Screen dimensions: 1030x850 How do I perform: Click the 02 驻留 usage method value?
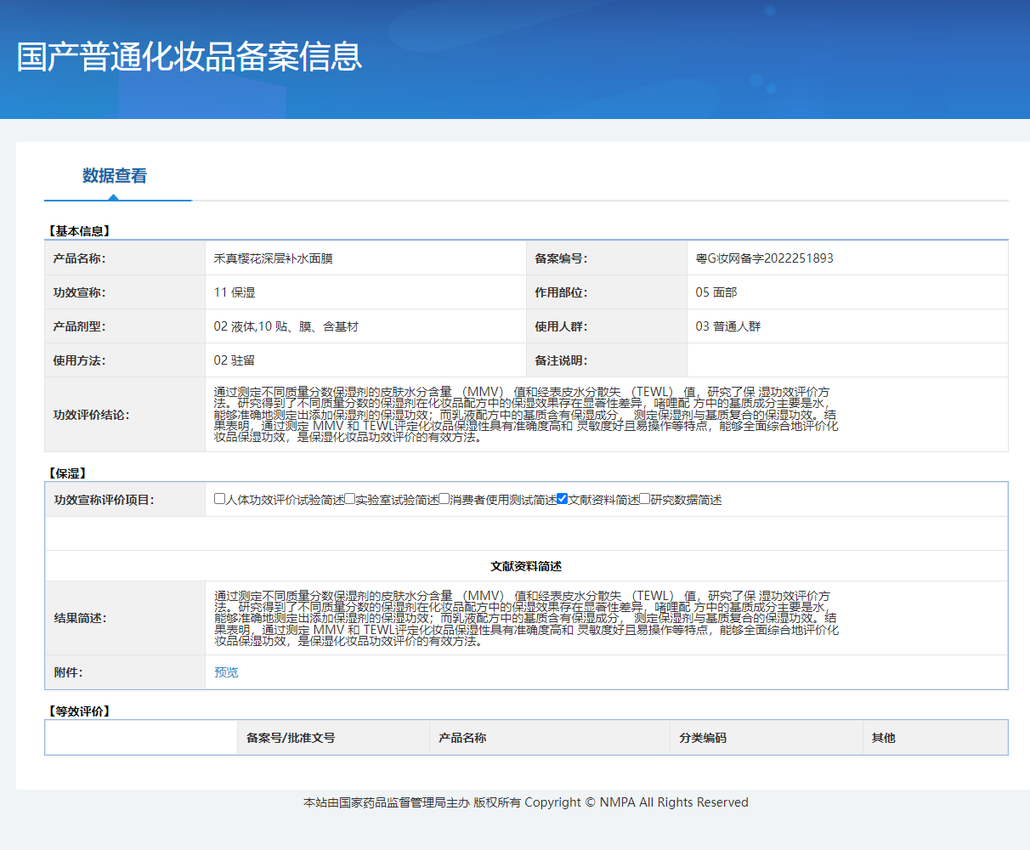(x=235, y=360)
